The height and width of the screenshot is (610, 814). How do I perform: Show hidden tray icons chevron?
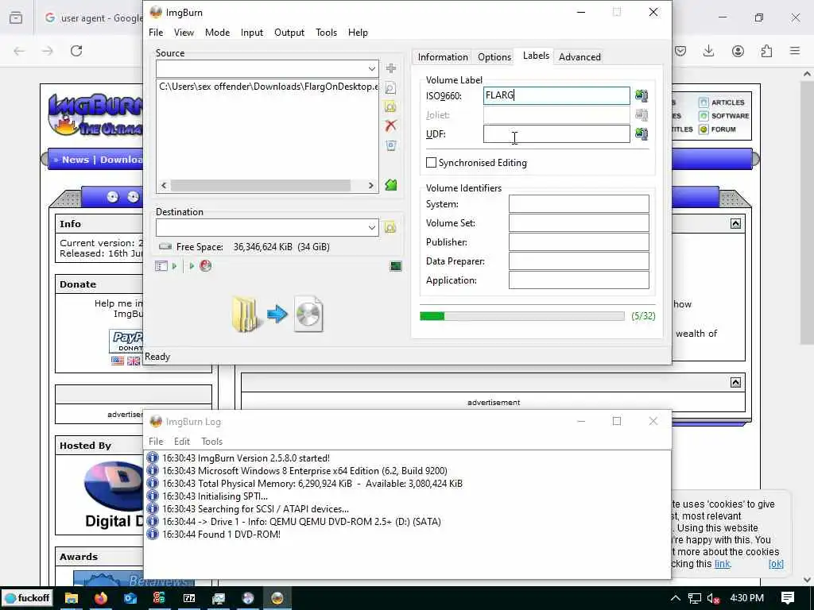tap(675, 598)
